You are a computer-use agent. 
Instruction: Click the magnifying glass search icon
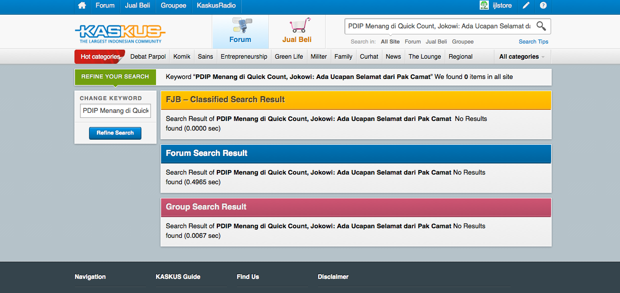tap(541, 26)
